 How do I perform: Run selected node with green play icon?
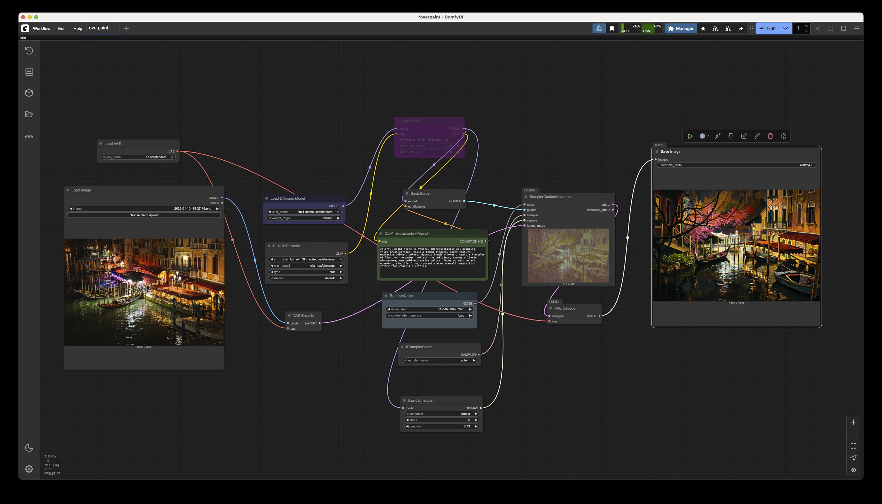pyautogui.click(x=690, y=136)
